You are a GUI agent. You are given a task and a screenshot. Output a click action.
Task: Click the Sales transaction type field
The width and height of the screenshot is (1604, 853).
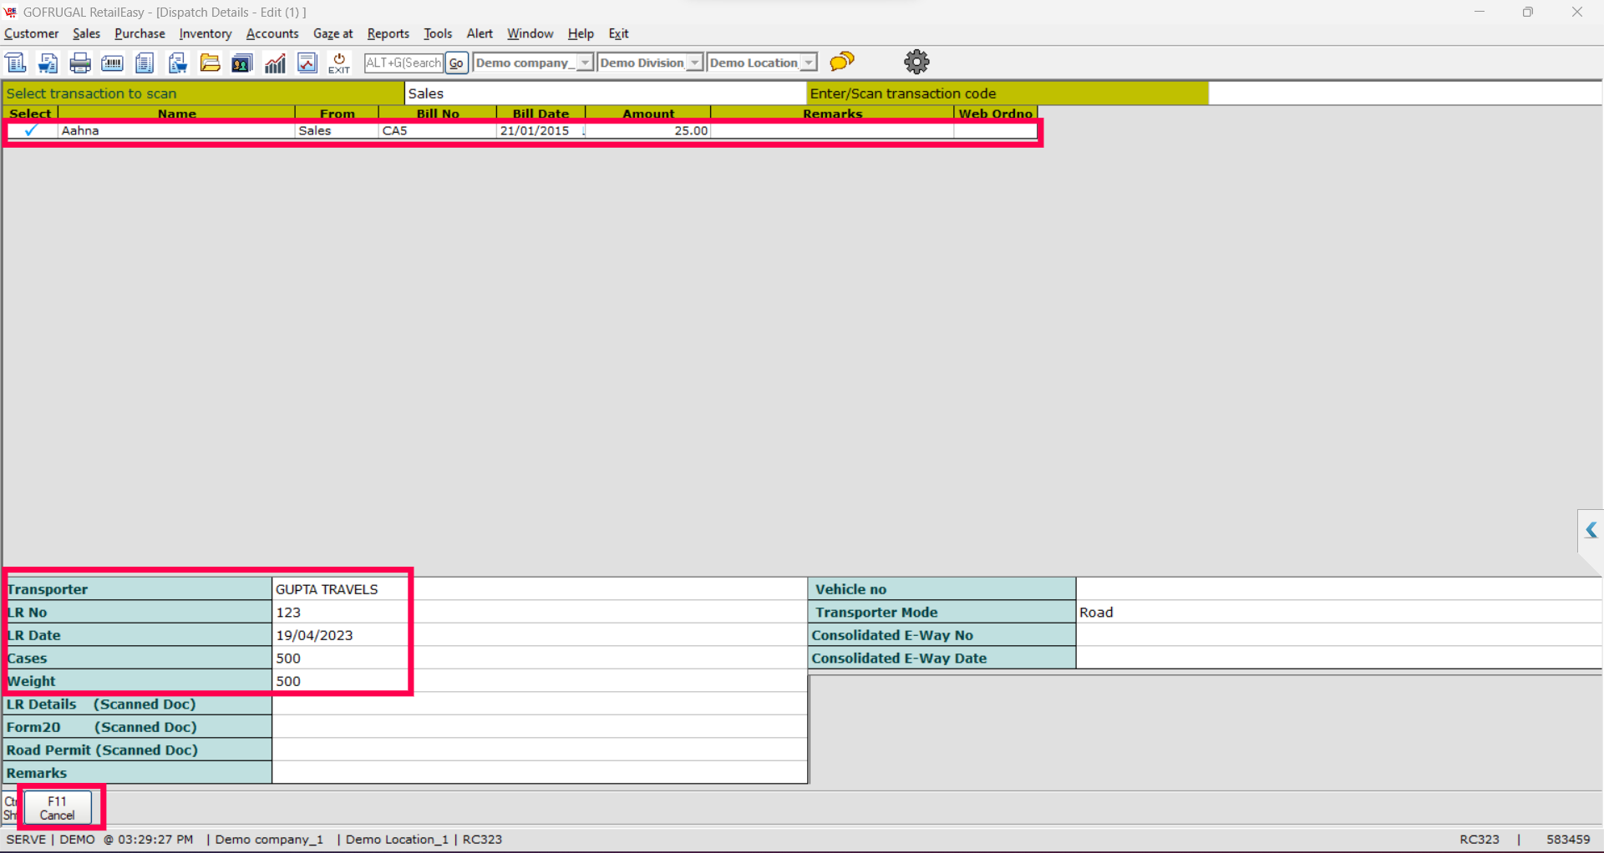tap(606, 93)
